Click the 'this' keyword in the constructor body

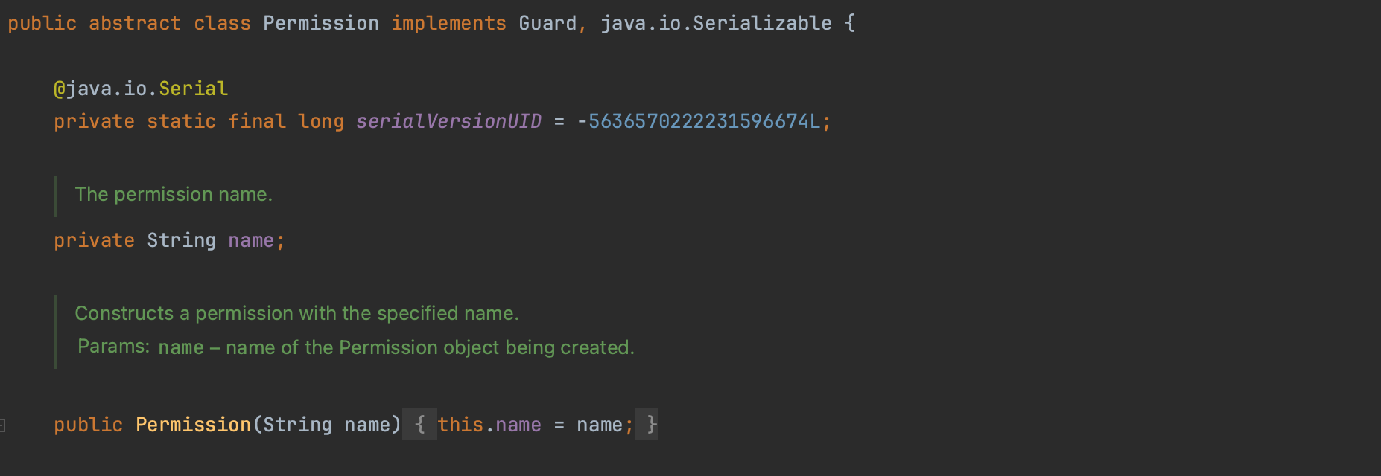coord(460,425)
